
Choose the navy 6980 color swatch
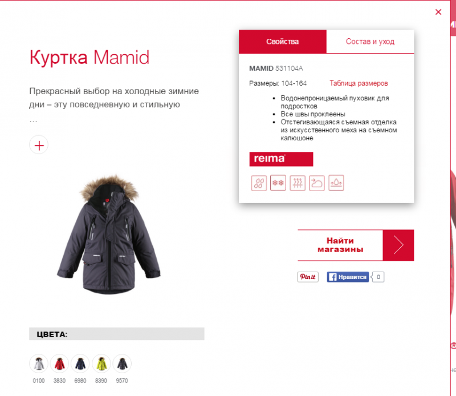click(x=80, y=363)
